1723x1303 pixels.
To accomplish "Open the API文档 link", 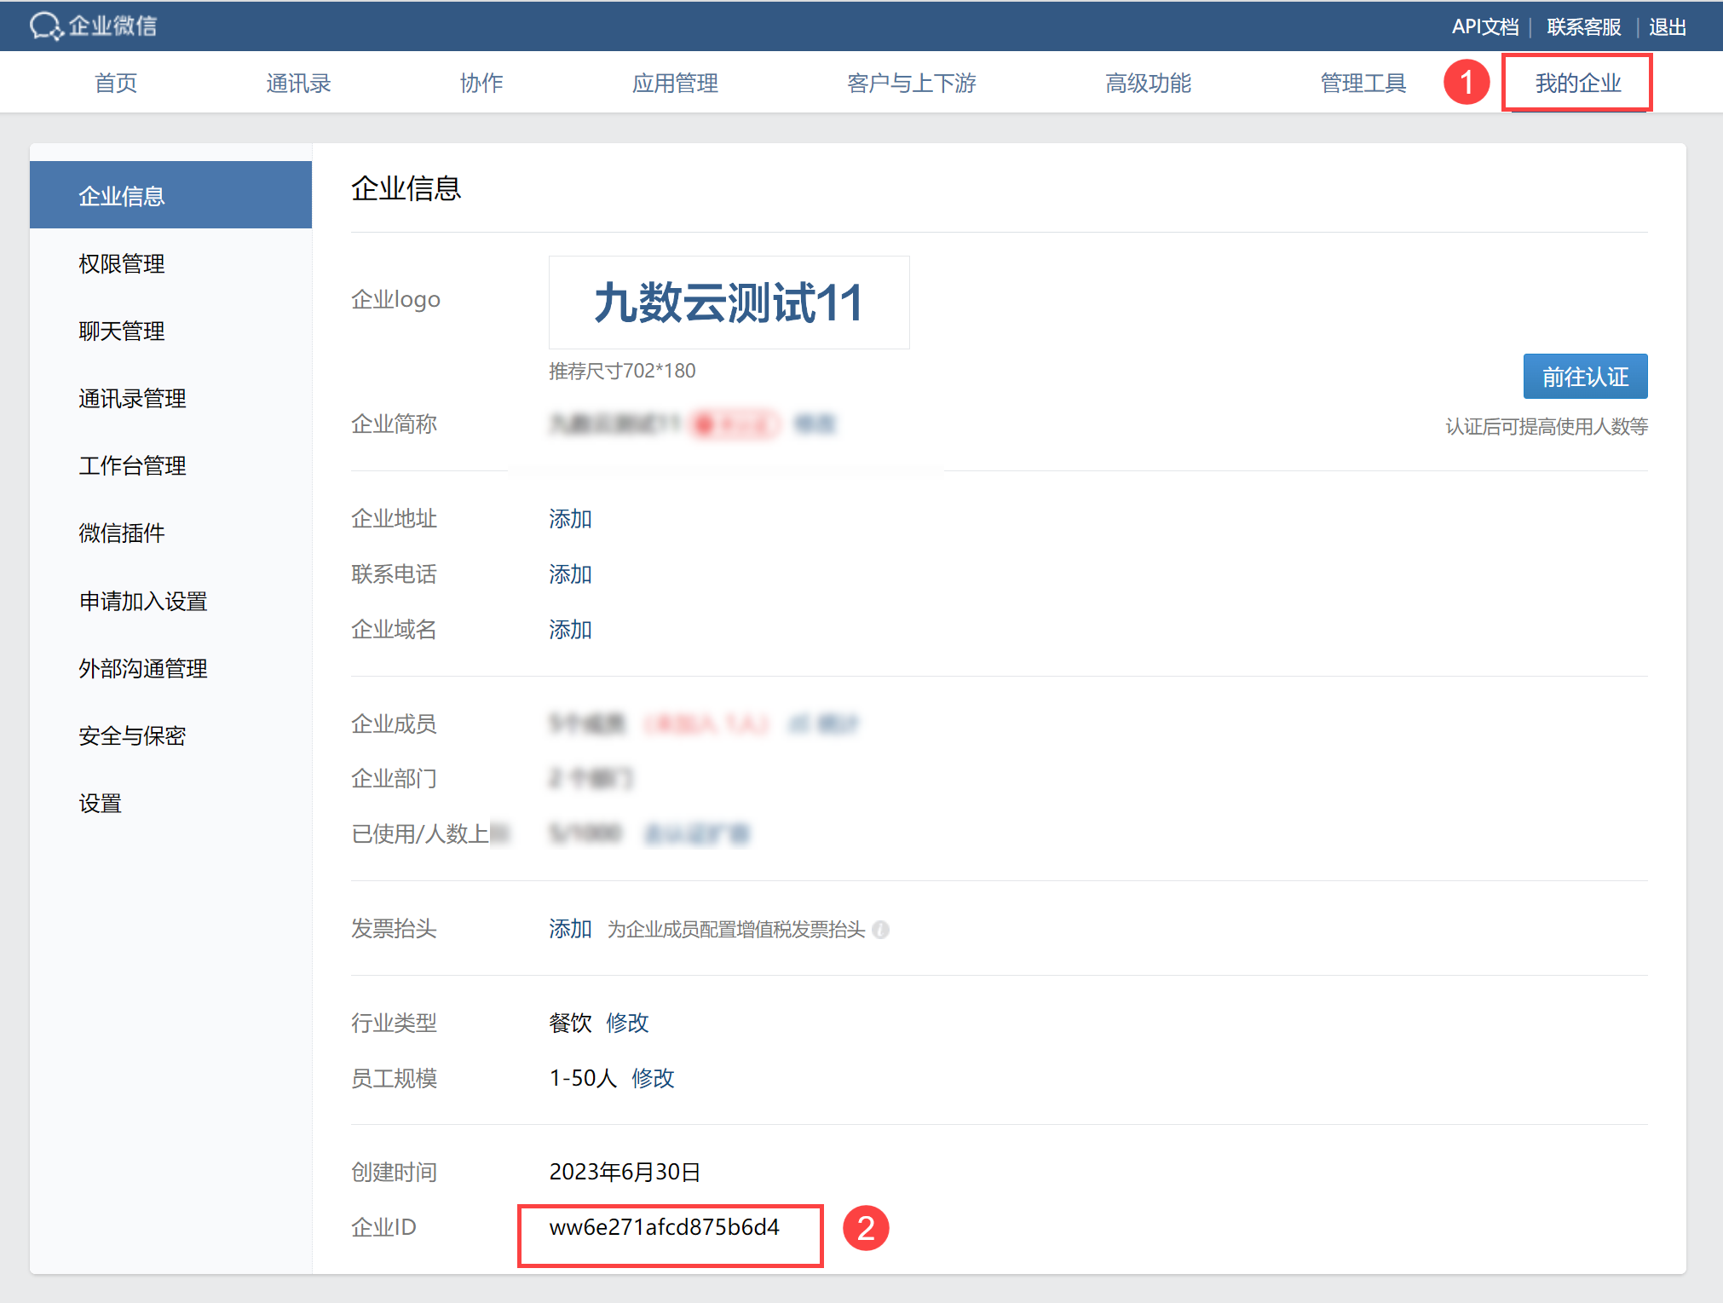I will click(x=1484, y=26).
